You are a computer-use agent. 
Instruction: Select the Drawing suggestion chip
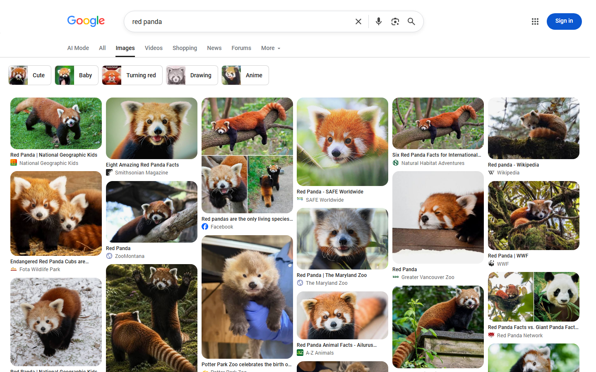pos(192,75)
